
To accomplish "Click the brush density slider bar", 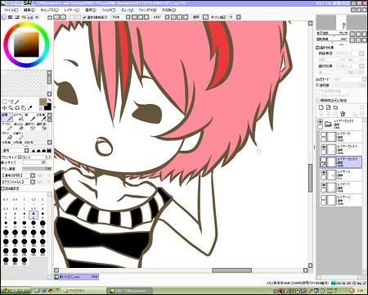I will click(37, 169).
